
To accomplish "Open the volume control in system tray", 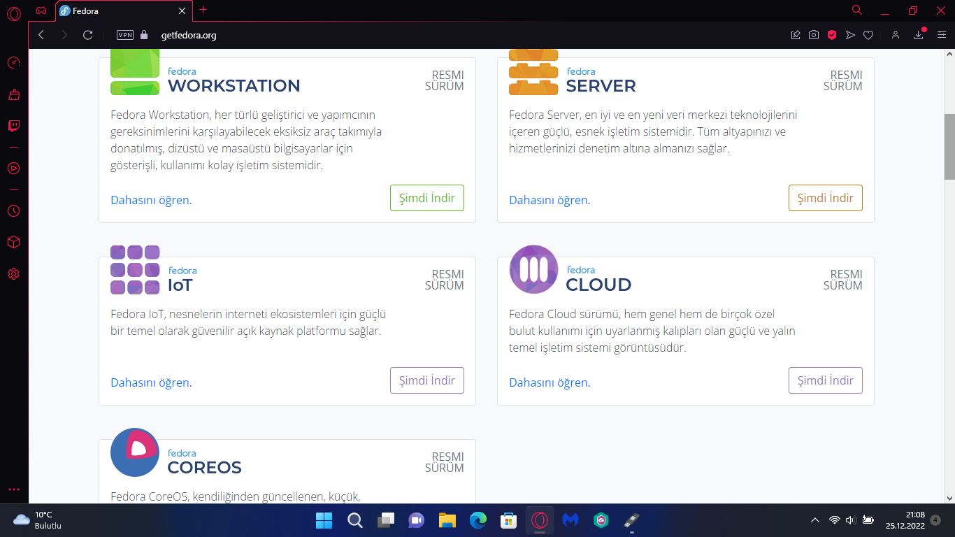I will coord(851,520).
